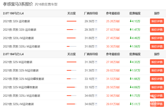The image size is (166, 108).
Task: Click calculator icon in 改款 325i M运动套装 row
Action: point(96,71)
